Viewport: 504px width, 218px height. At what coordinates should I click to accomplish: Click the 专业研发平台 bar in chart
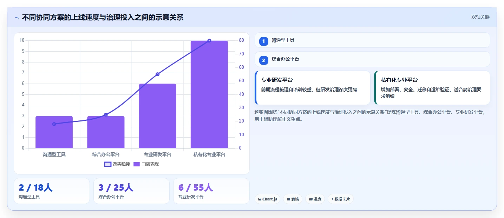tap(157, 116)
